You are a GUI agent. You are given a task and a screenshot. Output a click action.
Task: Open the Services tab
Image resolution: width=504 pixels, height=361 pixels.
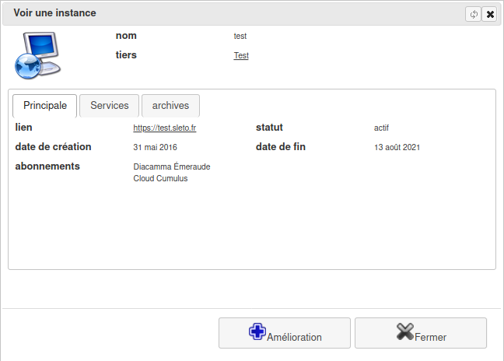click(110, 105)
